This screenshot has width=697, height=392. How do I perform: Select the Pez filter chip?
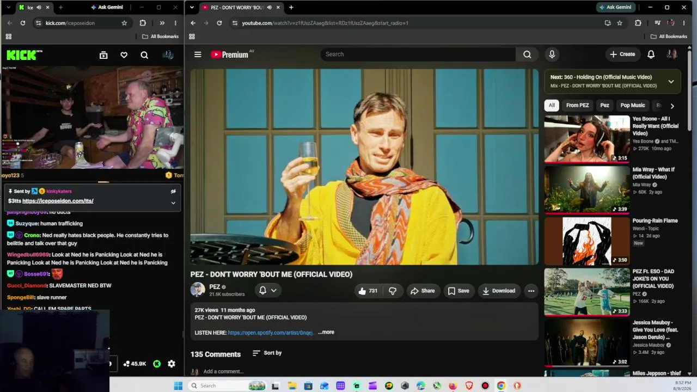pos(604,106)
